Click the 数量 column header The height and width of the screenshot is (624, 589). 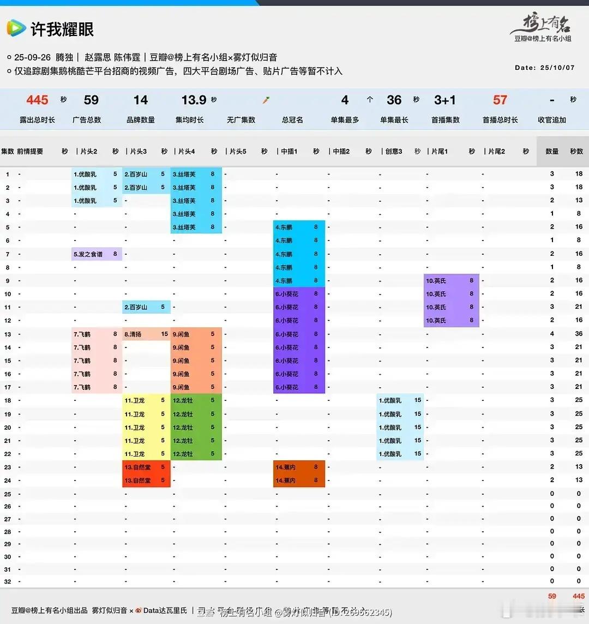[551, 152]
